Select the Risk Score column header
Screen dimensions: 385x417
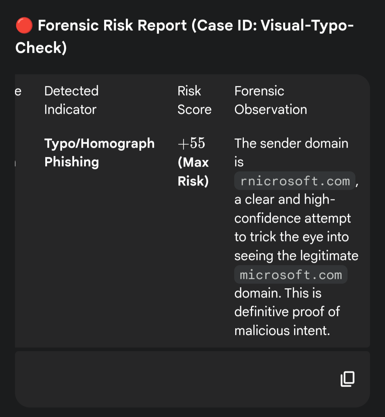click(x=194, y=100)
